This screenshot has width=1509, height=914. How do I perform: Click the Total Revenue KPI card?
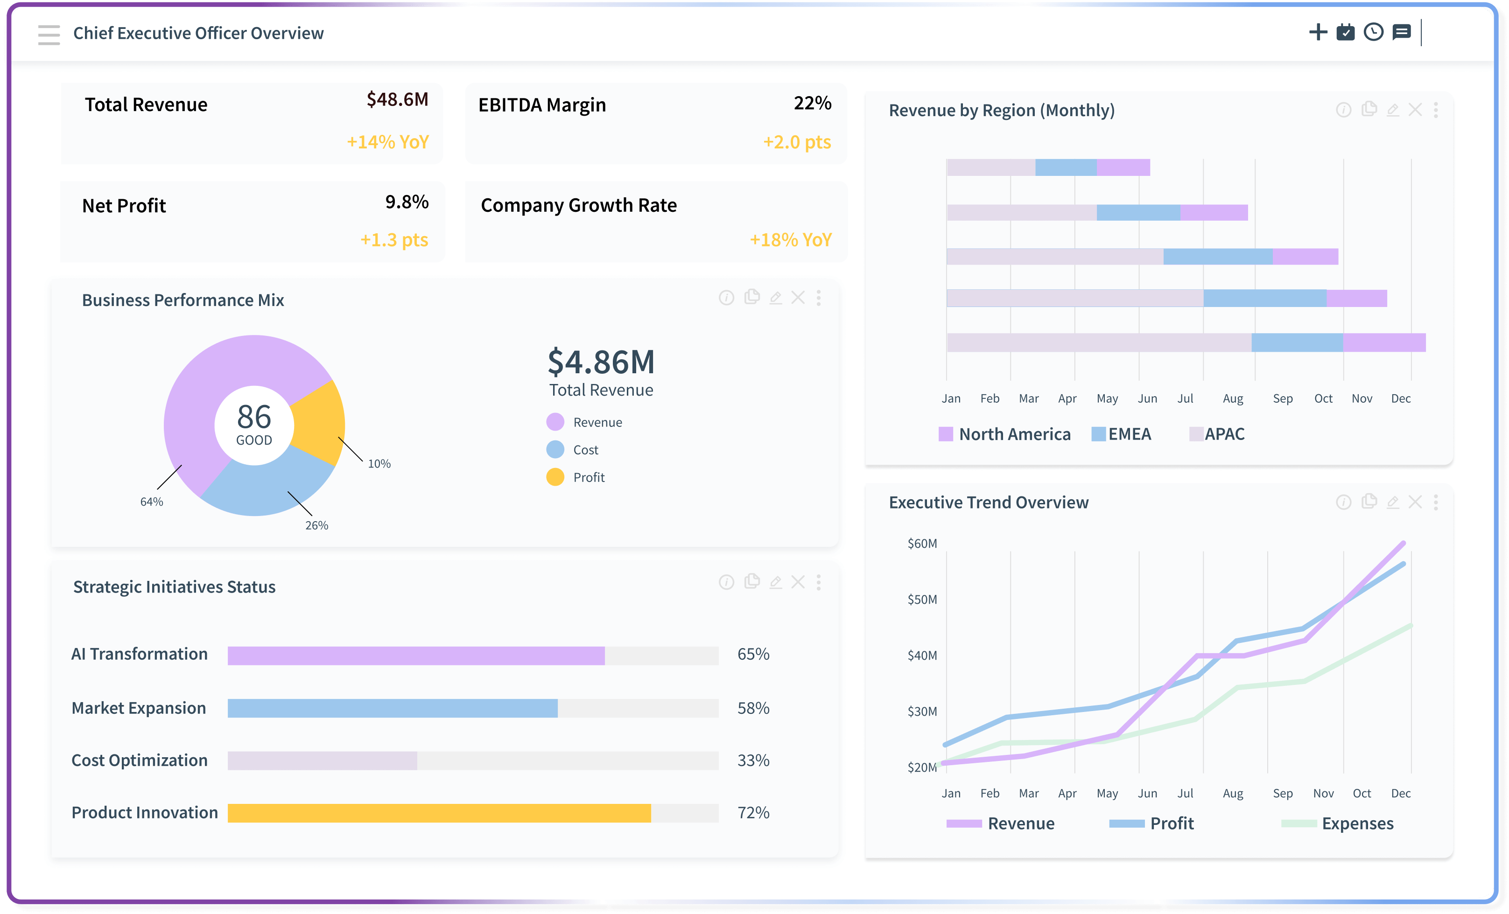pos(252,123)
